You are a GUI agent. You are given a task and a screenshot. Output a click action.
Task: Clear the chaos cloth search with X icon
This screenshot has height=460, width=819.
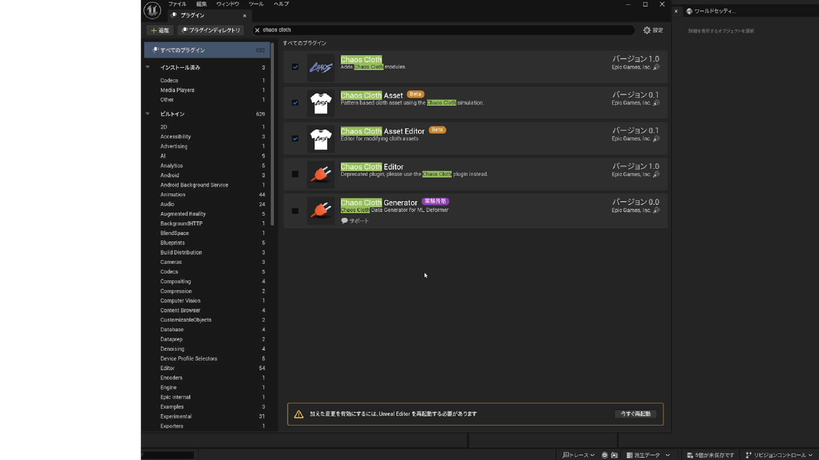(x=257, y=30)
